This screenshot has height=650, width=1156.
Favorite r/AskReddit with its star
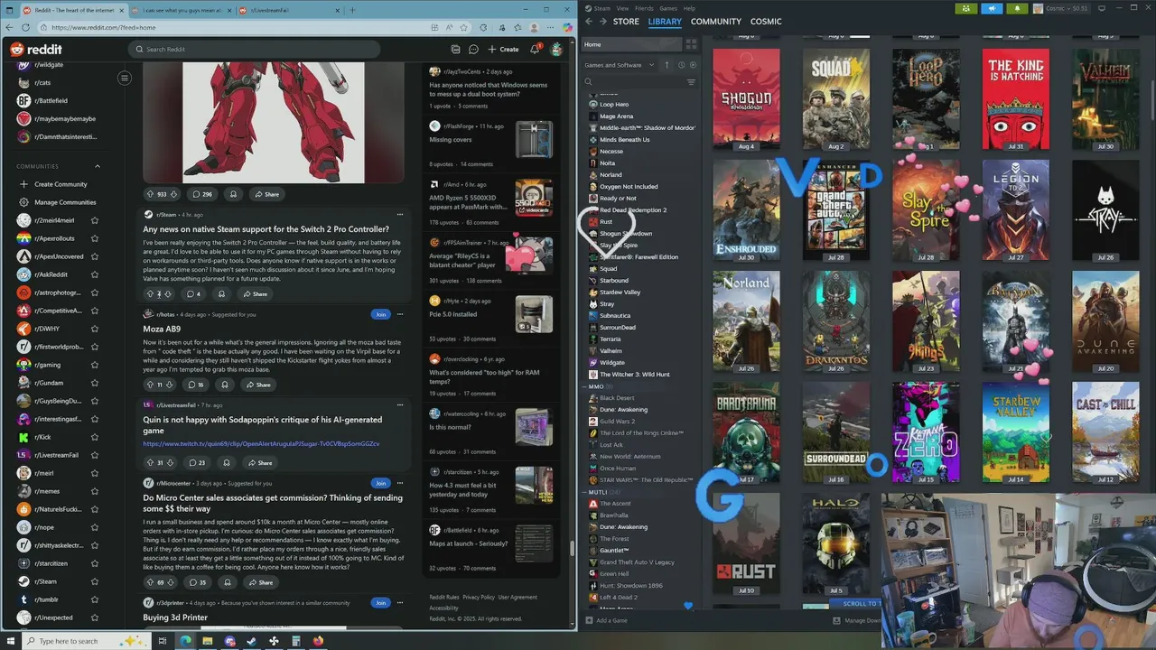(x=95, y=274)
